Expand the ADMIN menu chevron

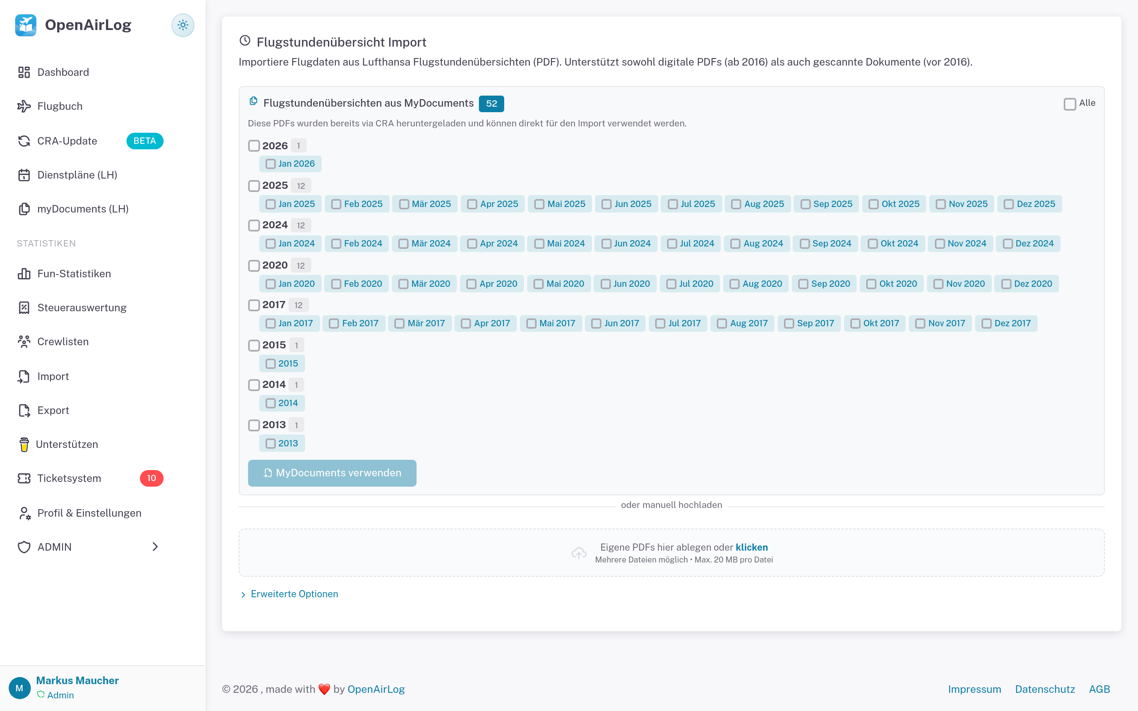point(155,547)
